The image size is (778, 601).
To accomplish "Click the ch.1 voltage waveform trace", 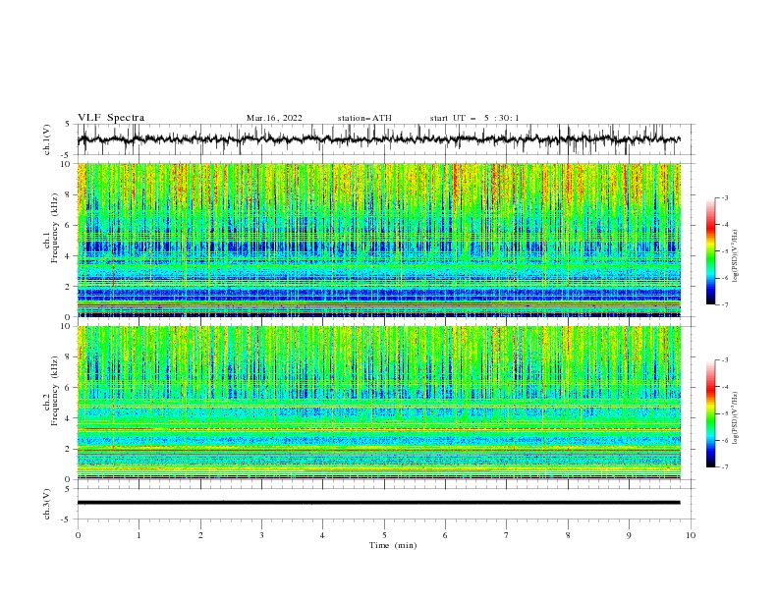I will (378, 139).
